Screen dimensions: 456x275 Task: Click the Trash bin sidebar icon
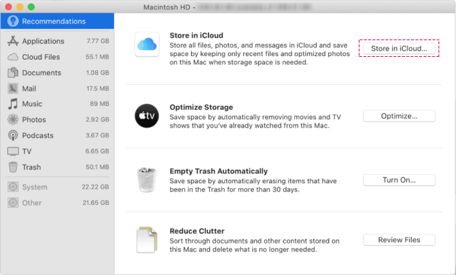click(13, 167)
